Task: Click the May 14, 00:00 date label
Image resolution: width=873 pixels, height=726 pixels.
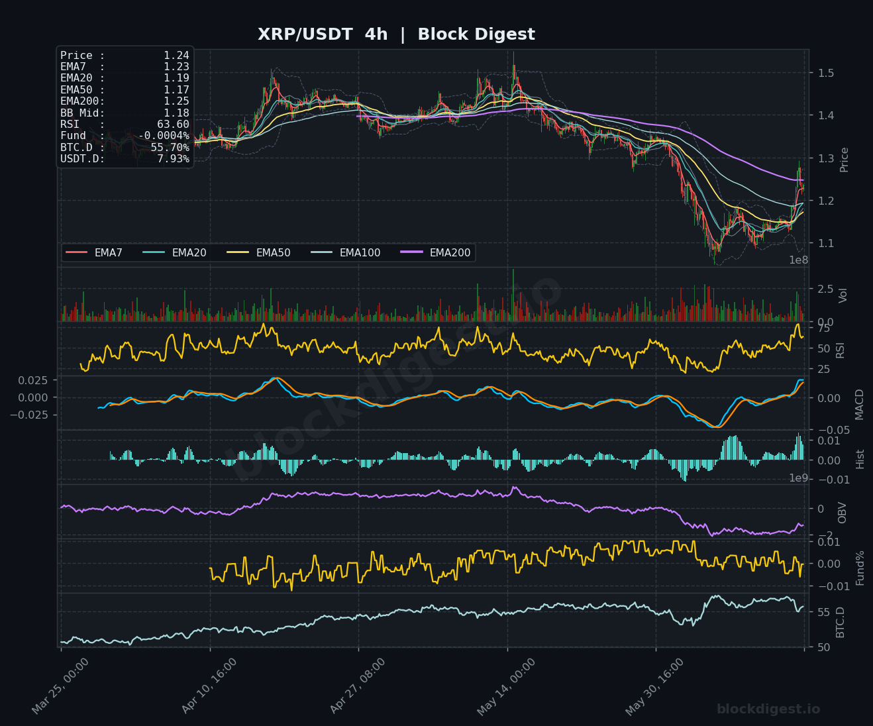Action: pyautogui.click(x=506, y=686)
